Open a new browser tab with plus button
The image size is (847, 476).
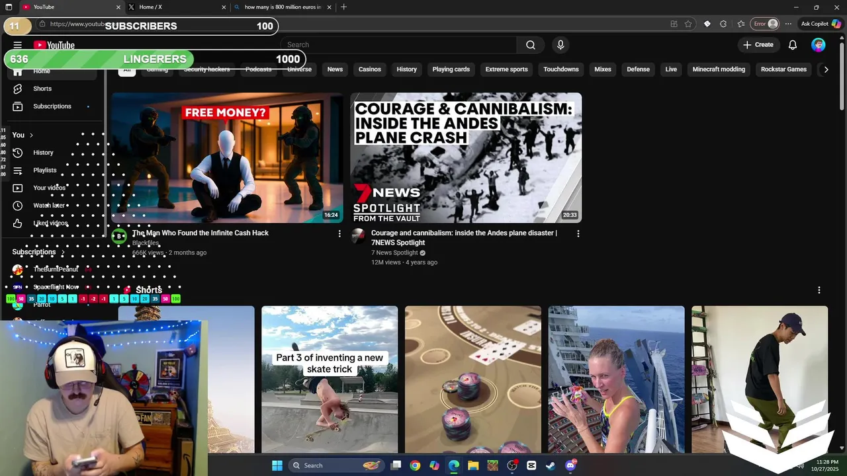(343, 7)
